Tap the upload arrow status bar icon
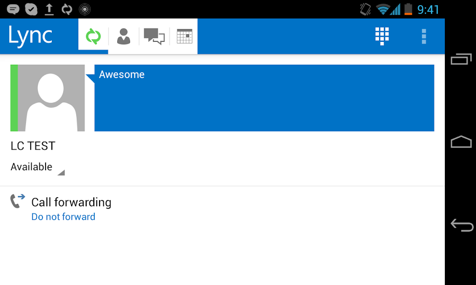The image size is (476, 285). pyautogui.click(x=49, y=9)
